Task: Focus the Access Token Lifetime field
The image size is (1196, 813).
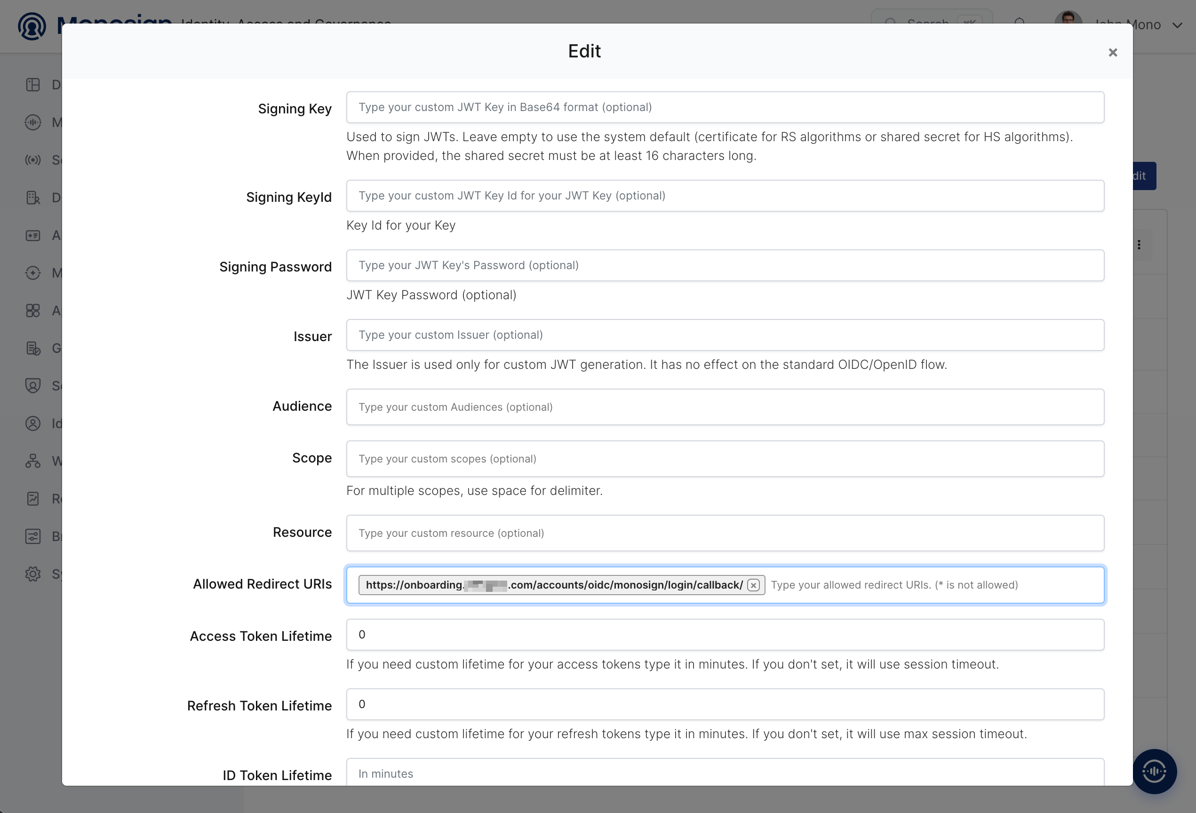Action: pos(725,634)
